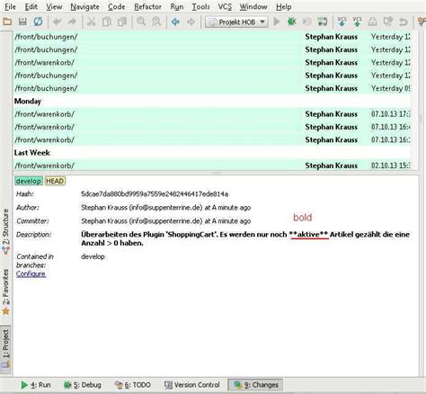Open the Help menu
426x394 pixels.
point(283,6)
